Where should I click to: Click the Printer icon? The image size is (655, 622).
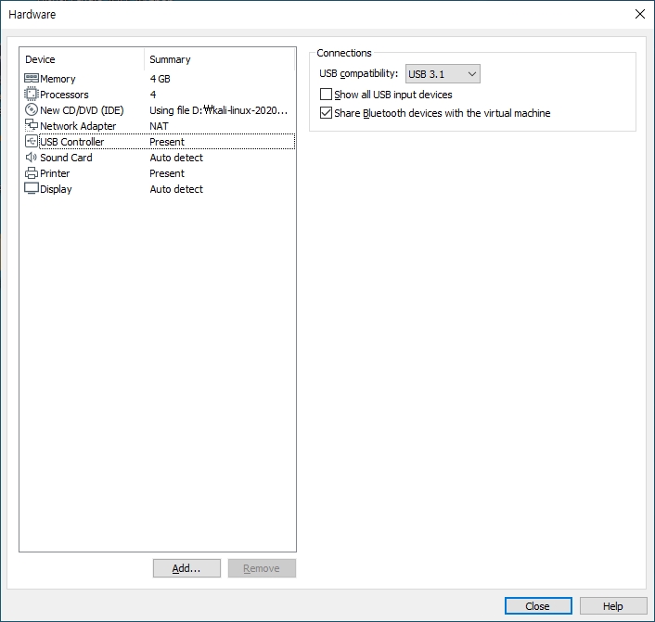pyautogui.click(x=32, y=173)
